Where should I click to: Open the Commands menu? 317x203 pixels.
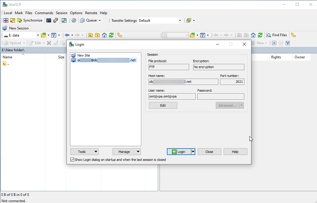pos(44,13)
